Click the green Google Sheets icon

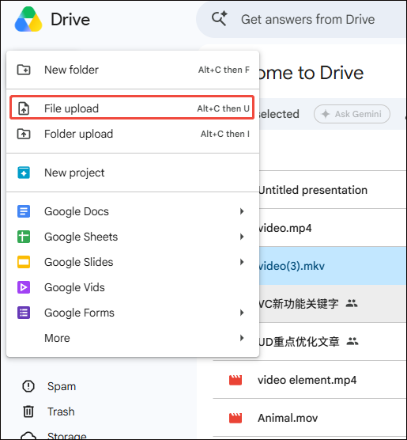24,237
